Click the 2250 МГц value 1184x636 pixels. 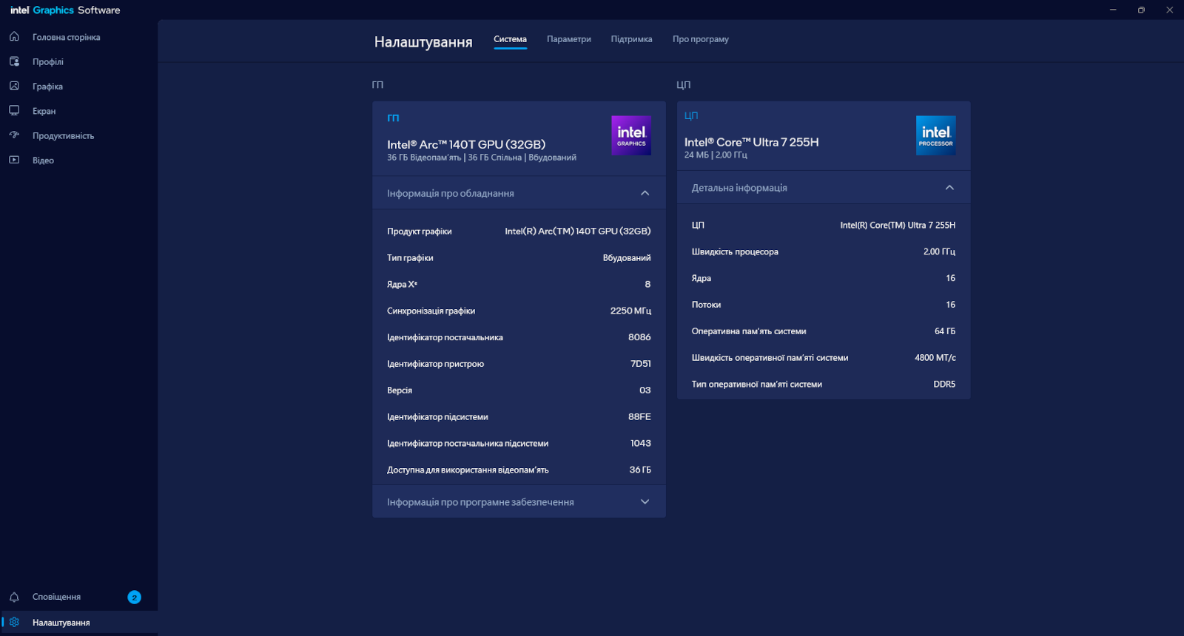tap(630, 311)
